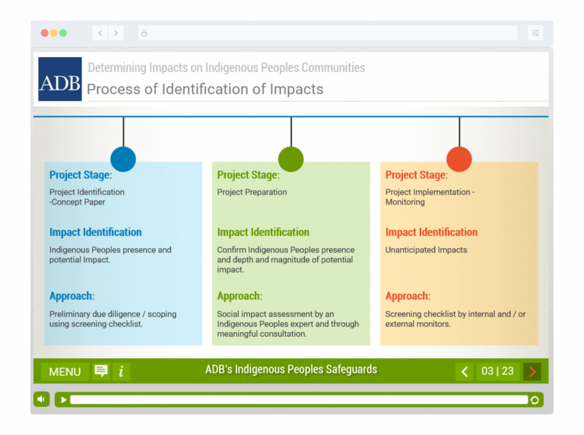Click the yellow minimize window dot
Image resolution: width=584 pixels, height=435 pixels.
tap(54, 33)
